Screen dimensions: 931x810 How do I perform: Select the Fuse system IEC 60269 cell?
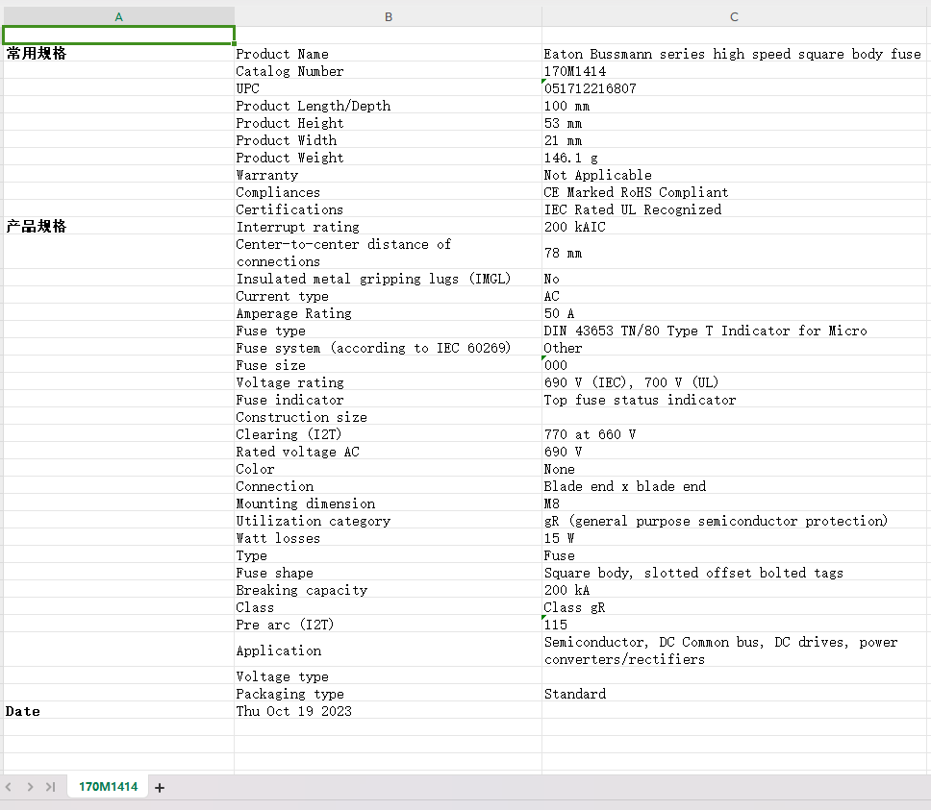pos(389,348)
